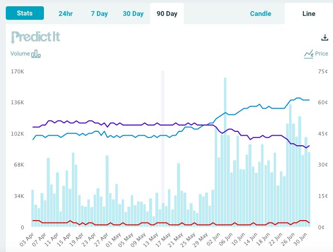Toggle the Price legend label
The width and height of the screenshot is (333, 252).
tap(321, 54)
